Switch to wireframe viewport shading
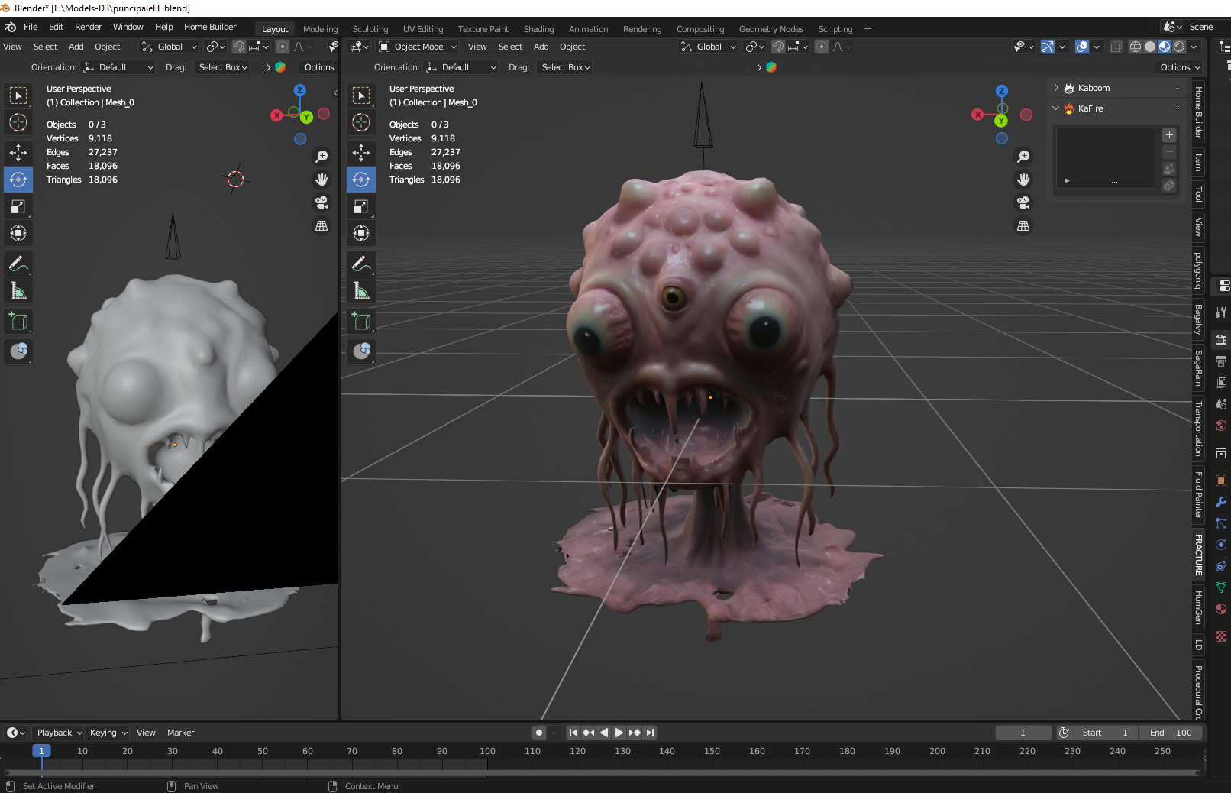 tap(1136, 47)
